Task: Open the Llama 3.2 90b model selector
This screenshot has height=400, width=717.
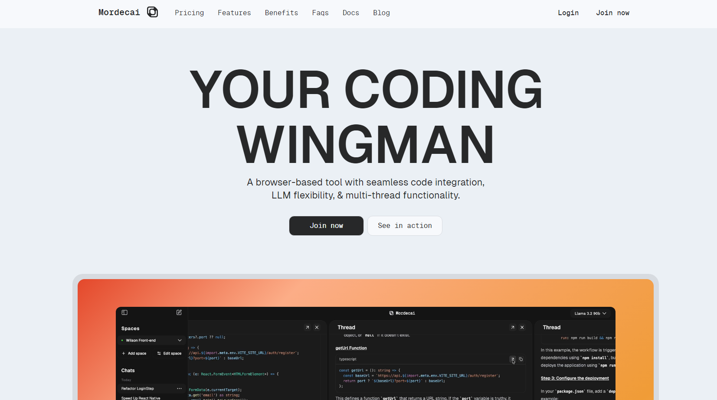Action: pyautogui.click(x=590, y=313)
